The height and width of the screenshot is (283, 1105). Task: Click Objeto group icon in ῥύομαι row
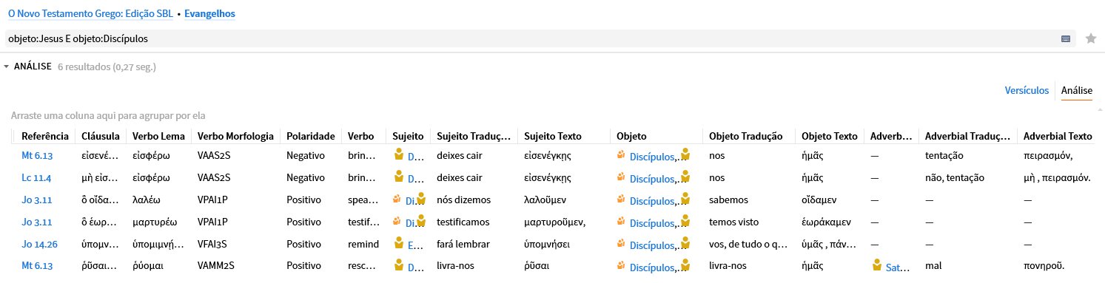[621, 266]
